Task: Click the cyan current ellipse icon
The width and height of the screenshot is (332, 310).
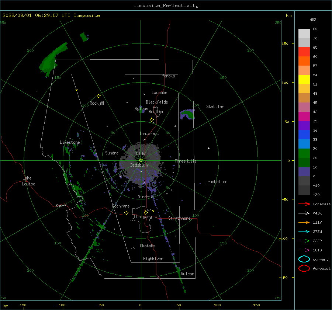Action: coord(304,259)
